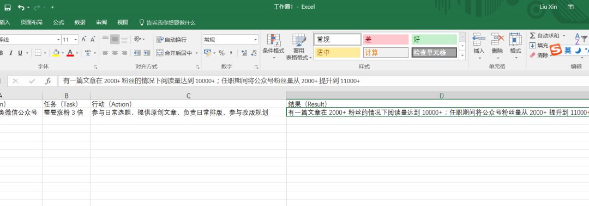
Task: Increase font size with the larger A icon
Action: [x=84, y=39]
